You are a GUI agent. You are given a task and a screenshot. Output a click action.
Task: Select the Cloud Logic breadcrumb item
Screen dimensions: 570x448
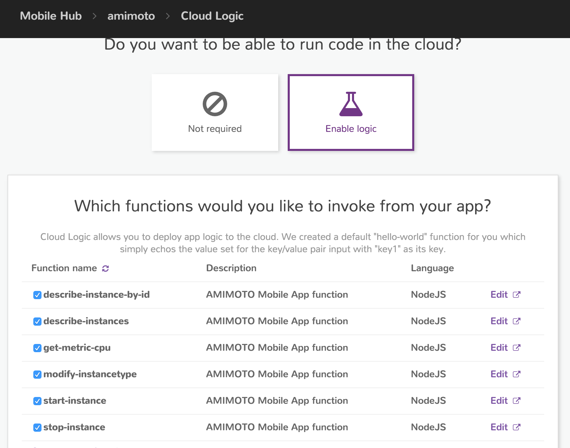(x=212, y=16)
